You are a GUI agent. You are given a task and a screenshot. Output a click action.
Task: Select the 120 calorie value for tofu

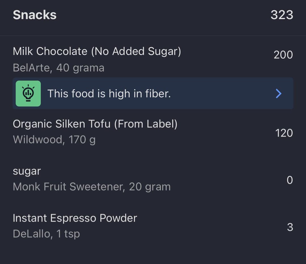284,133
